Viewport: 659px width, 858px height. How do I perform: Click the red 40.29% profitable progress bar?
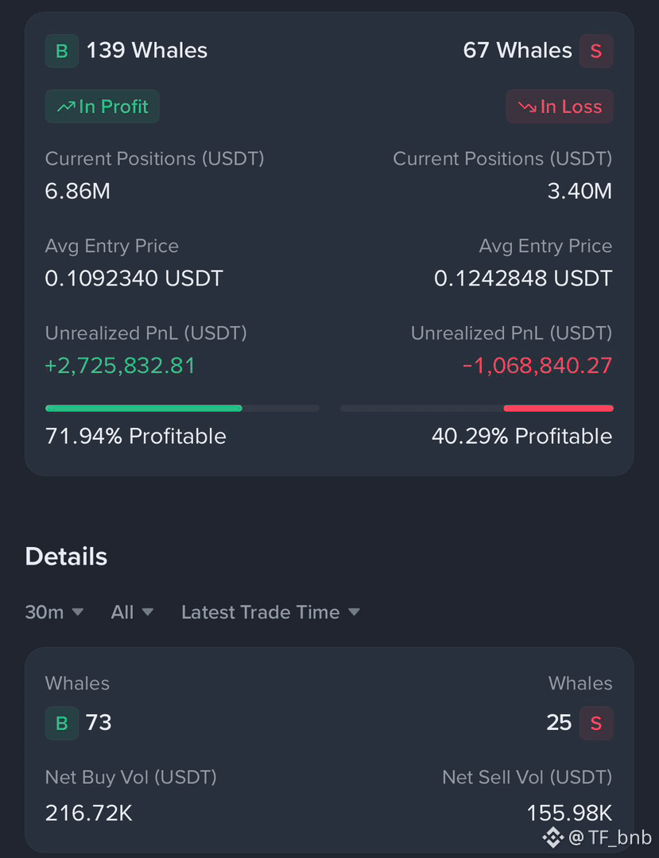(558, 408)
